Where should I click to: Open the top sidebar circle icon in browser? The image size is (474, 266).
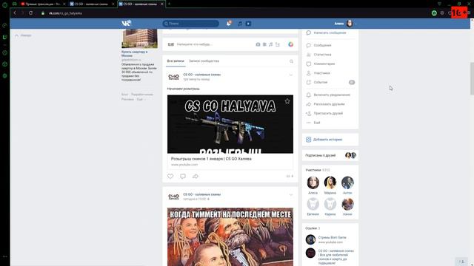5,5
